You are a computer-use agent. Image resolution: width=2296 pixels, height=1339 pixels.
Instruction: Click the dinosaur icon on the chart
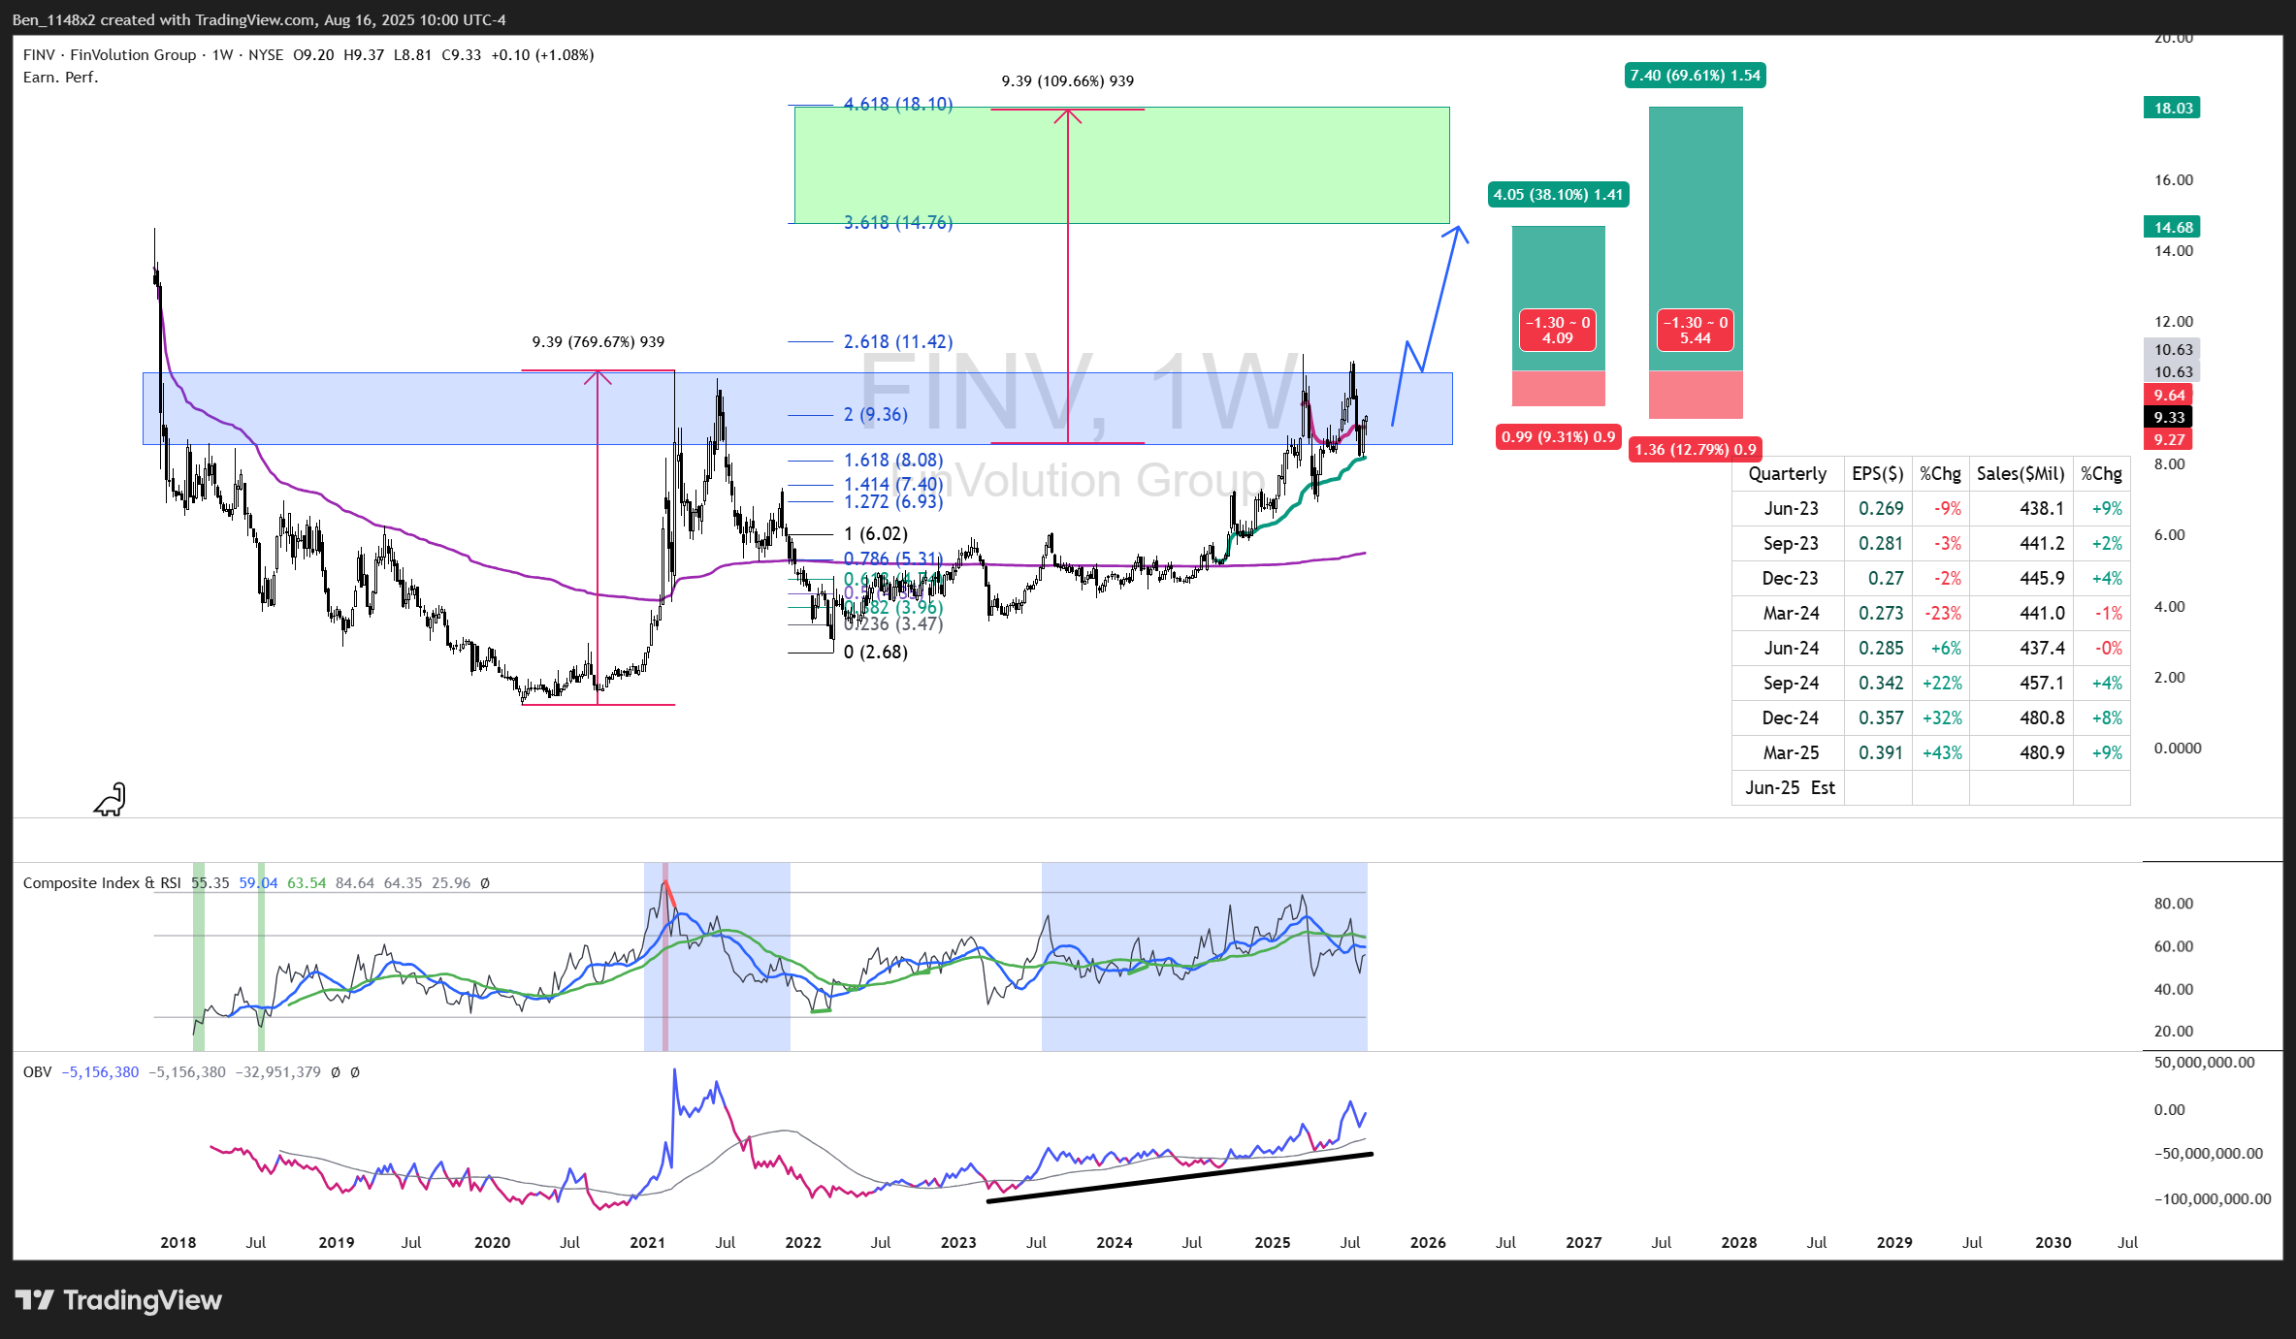coord(111,799)
